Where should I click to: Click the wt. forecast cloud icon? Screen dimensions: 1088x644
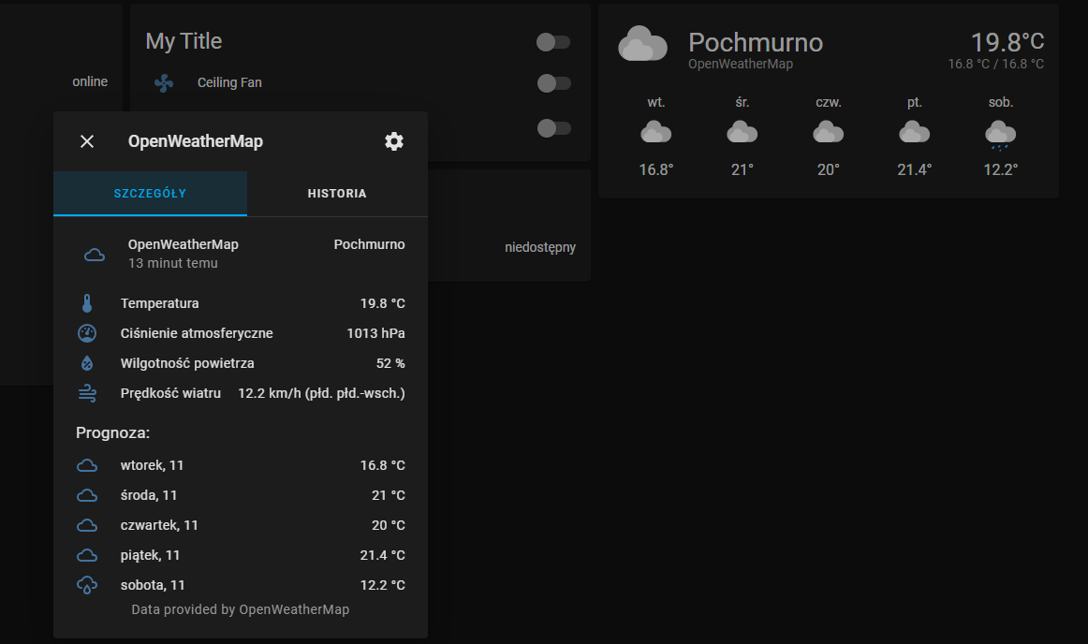point(655,132)
